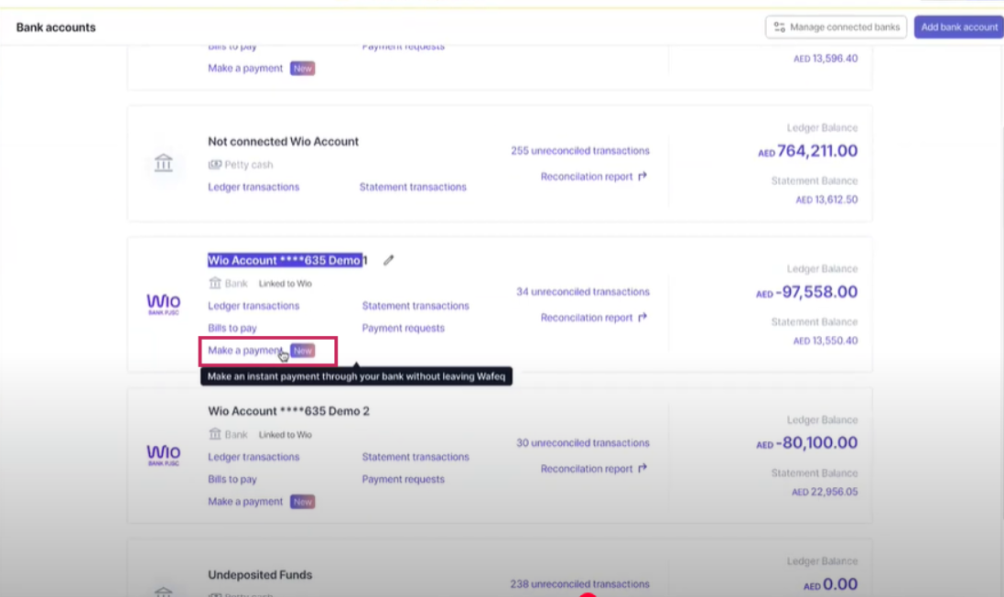1004x597 pixels.
Task: Click the Reconcilation report text for Wio Demo 1
Action: pos(587,318)
